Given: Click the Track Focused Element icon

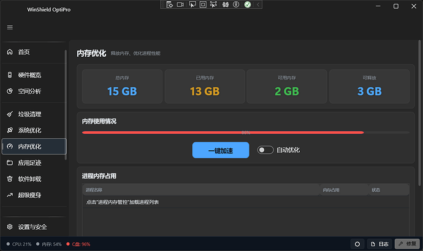Looking at the screenshot, I should [x=213, y=4].
